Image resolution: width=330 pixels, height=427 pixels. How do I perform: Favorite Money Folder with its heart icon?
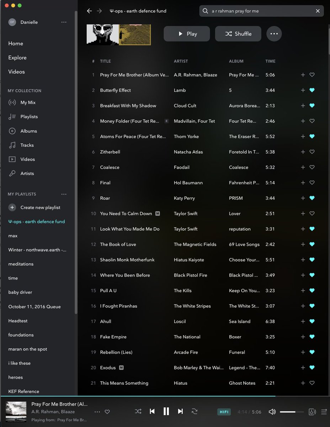click(x=312, y=121)
